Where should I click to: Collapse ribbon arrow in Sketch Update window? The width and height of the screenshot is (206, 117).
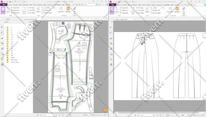pos(204,16)
